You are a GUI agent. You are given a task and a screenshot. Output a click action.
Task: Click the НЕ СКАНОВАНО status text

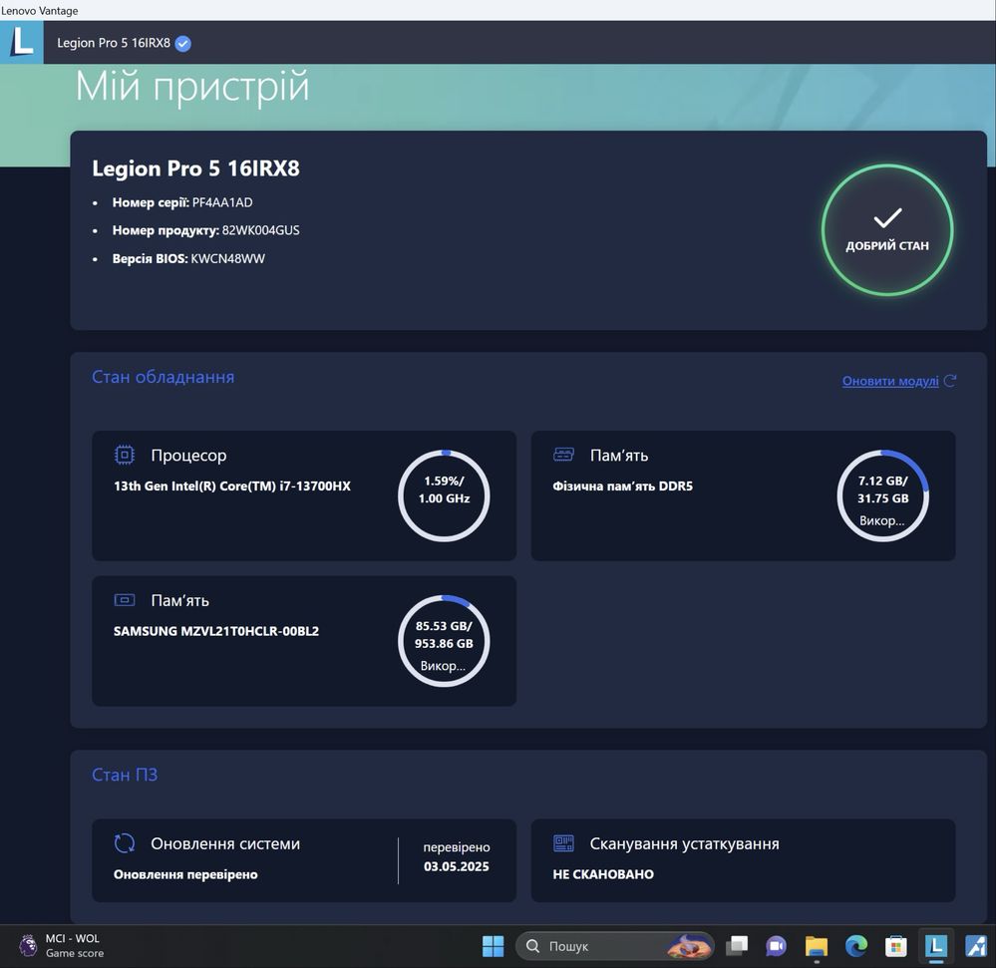coord(603,874)
